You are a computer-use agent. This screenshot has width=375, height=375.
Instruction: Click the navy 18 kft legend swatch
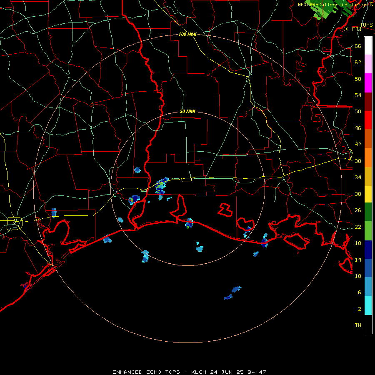pos(368,250)
